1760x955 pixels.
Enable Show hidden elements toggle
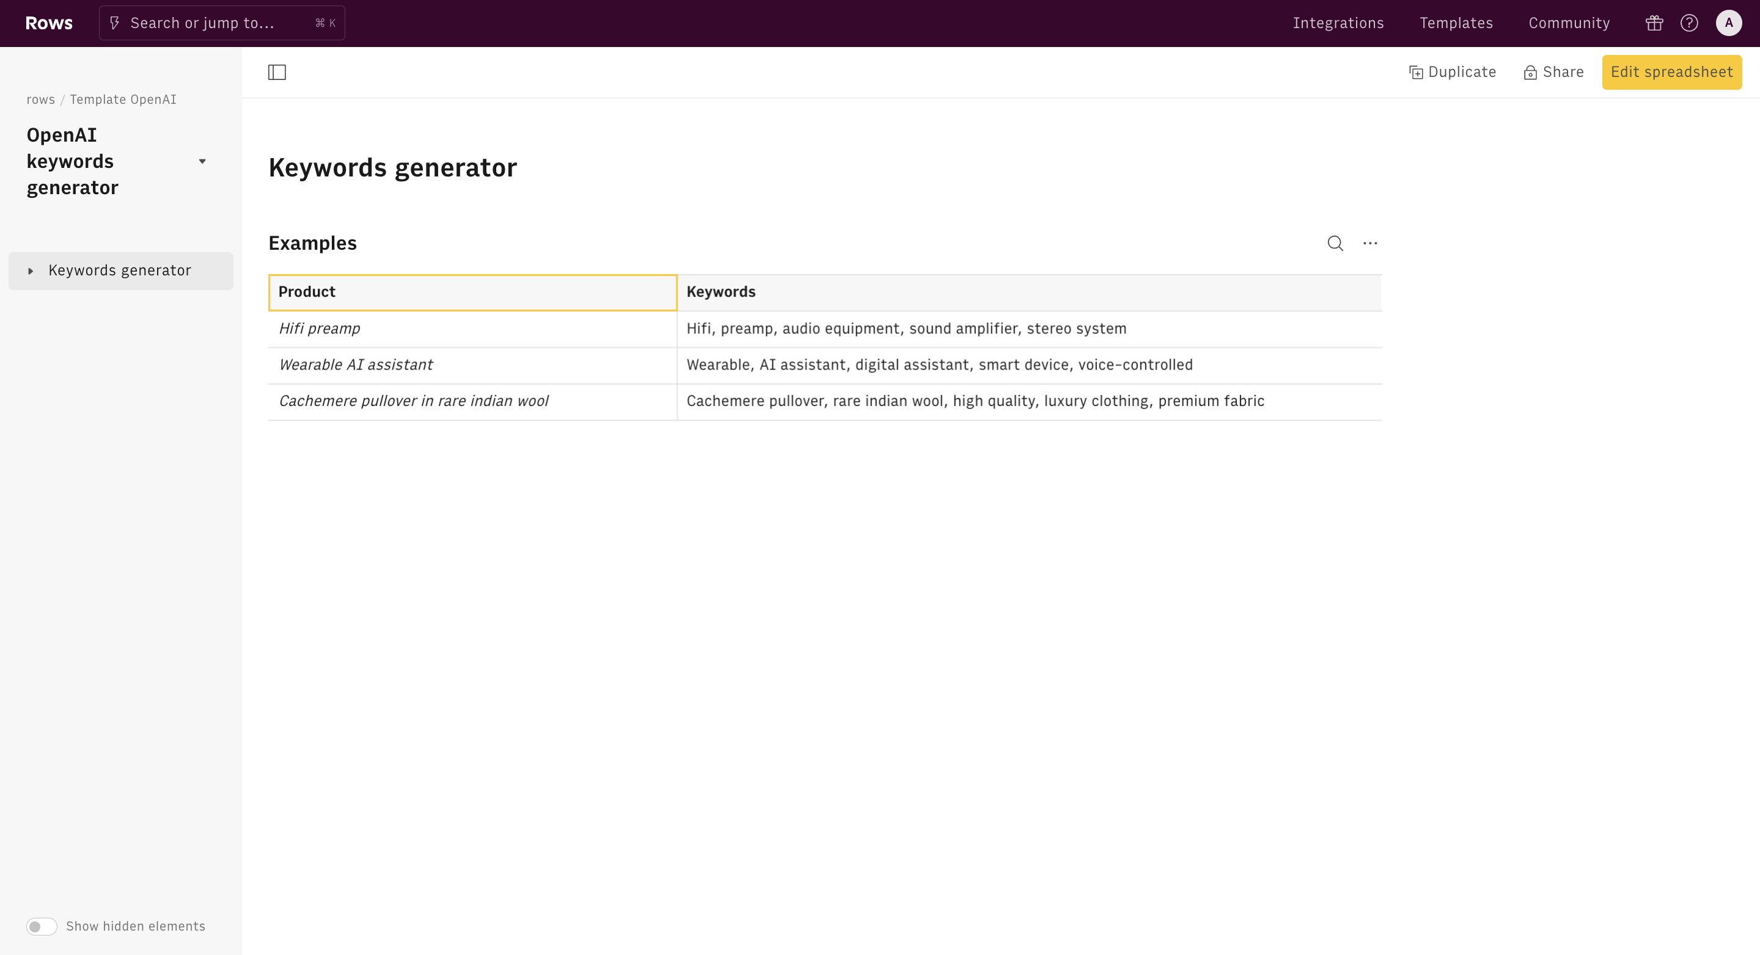[42, 926]
